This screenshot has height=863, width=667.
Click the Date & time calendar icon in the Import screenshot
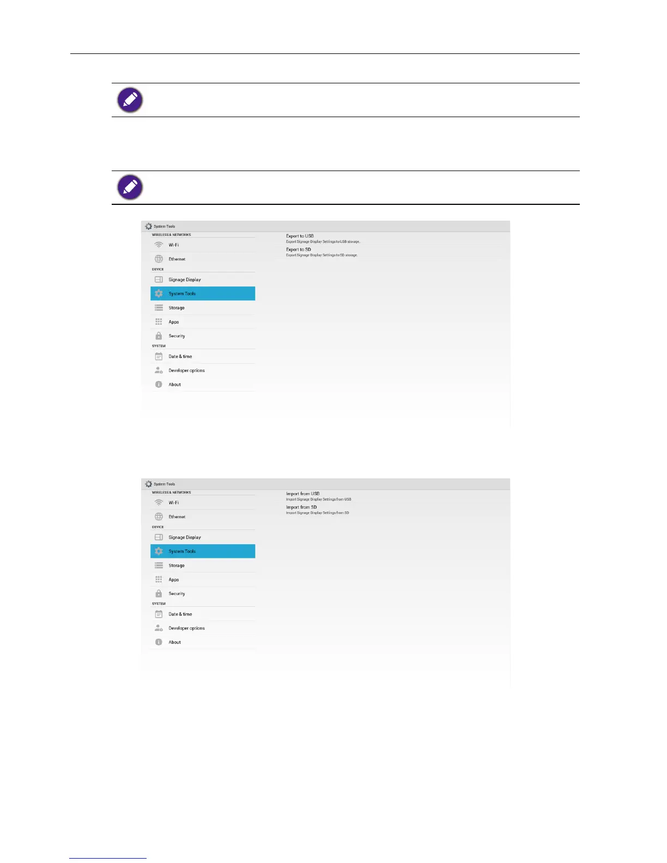click(x=159, y=614)
